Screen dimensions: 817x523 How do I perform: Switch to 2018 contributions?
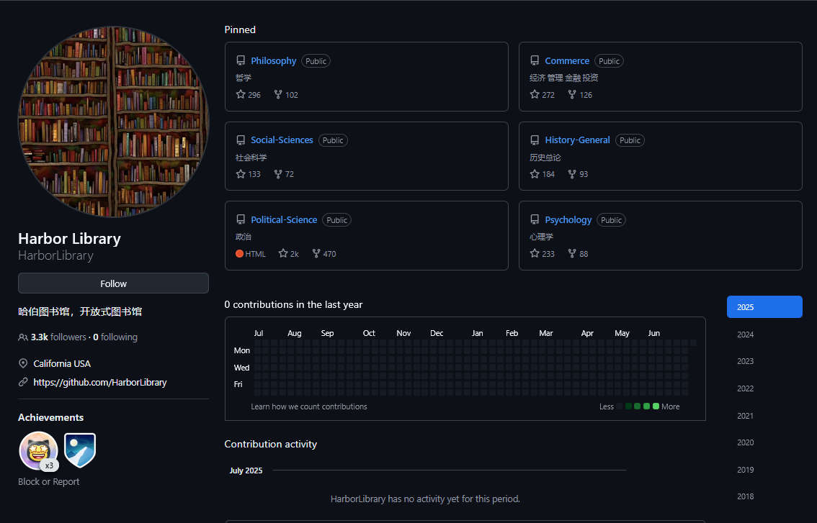pos(745,496)
